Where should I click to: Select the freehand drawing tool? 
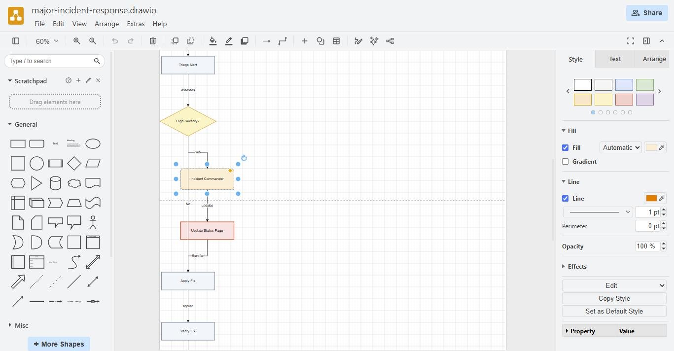[358, 41]
